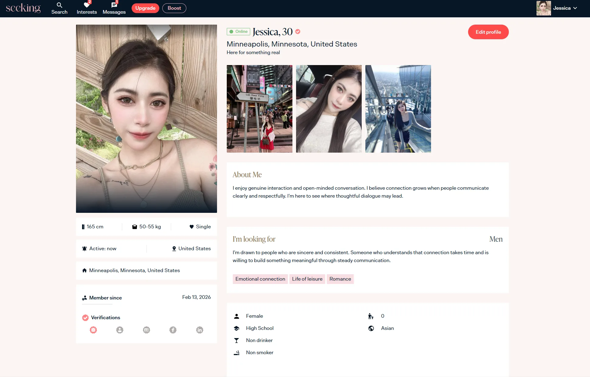Open the large main profile photo

(146, 119)
